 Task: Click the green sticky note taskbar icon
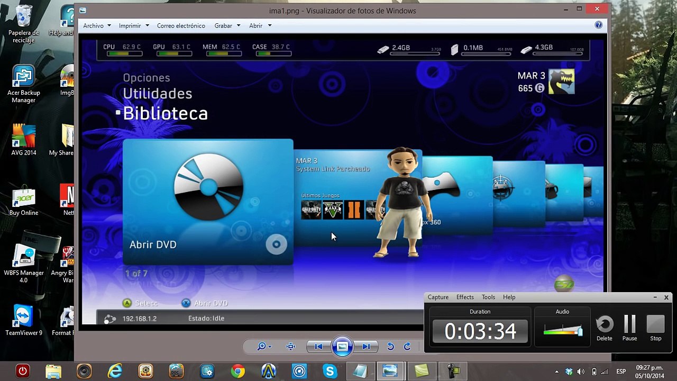tap(422, 371)
